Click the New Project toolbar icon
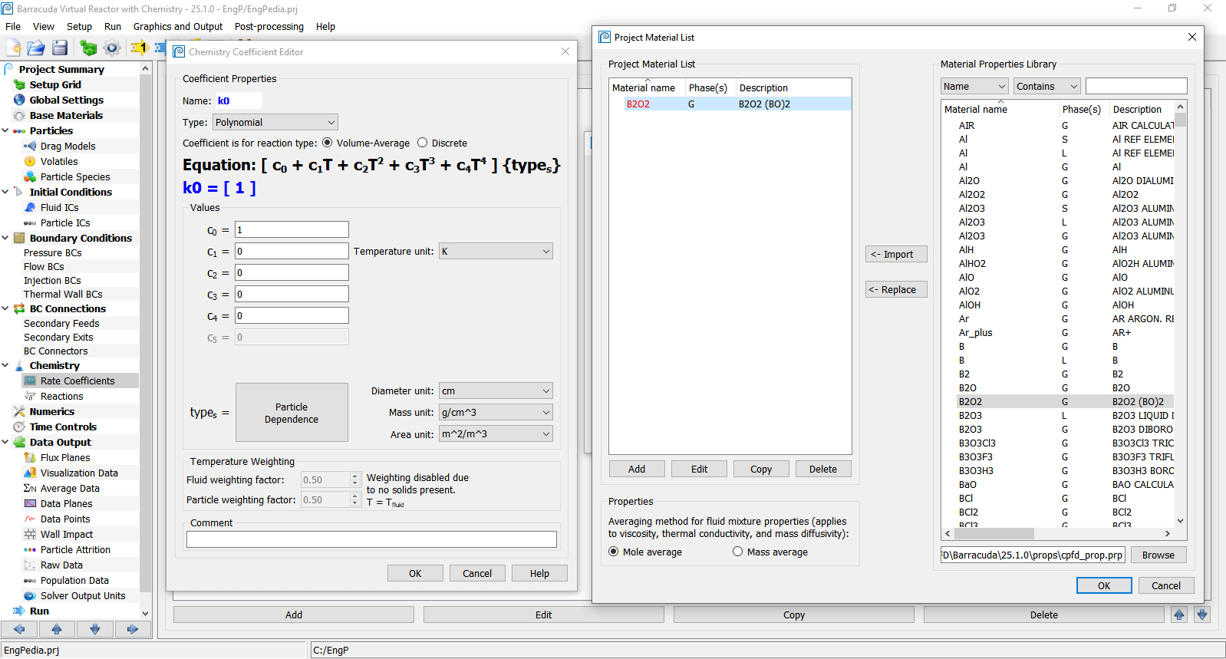The width and height of the screenshot is (1226, 659). click(13, 48)
